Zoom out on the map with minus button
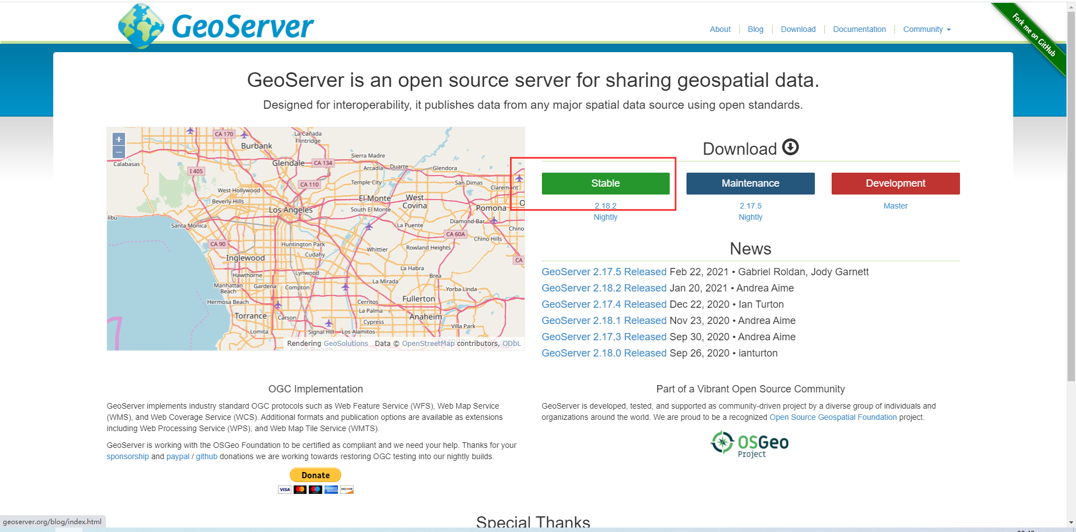Viewport: 1076px width, 532px height. (x=119, y=152)
